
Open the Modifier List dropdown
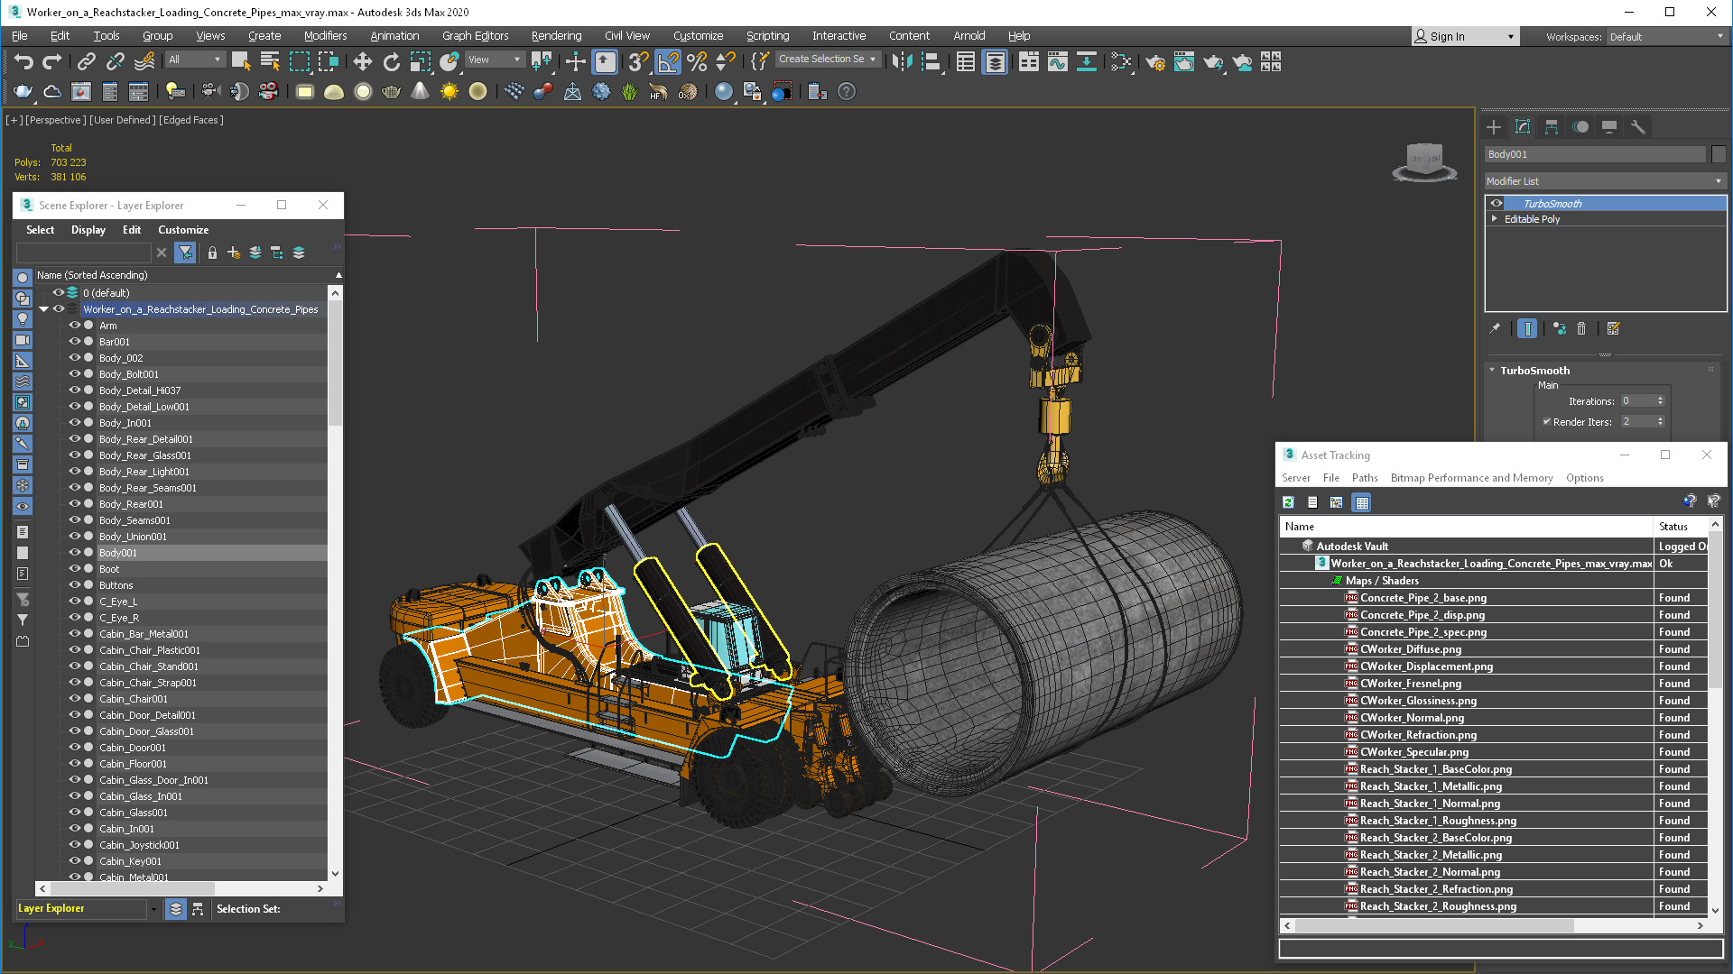(1605, 181)
